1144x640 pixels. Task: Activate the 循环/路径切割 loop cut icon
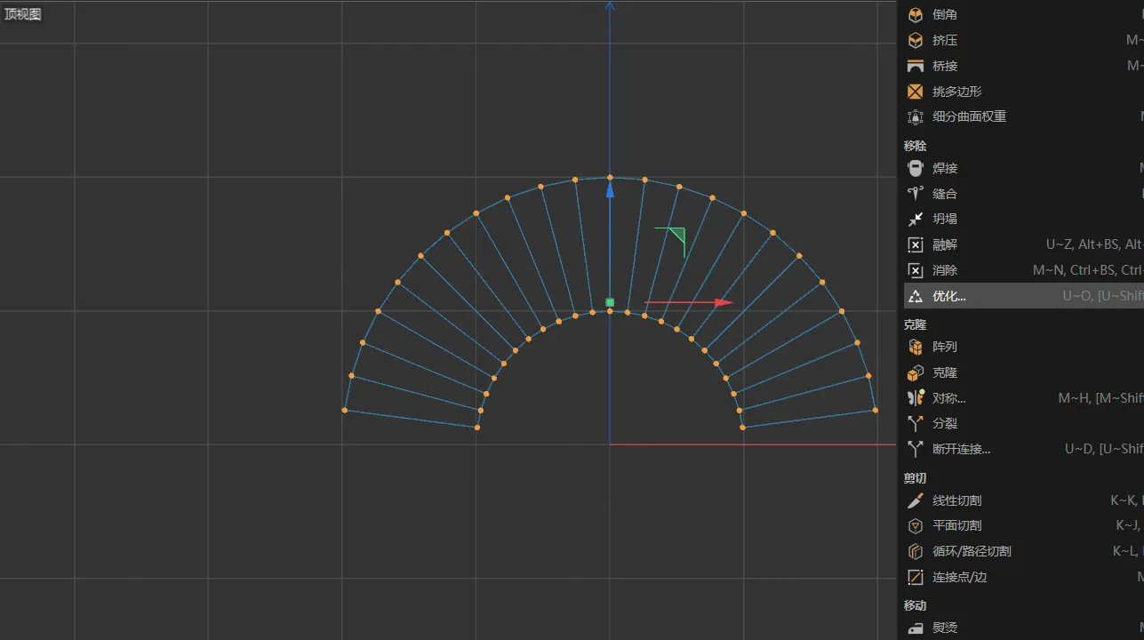pos(916,551)
